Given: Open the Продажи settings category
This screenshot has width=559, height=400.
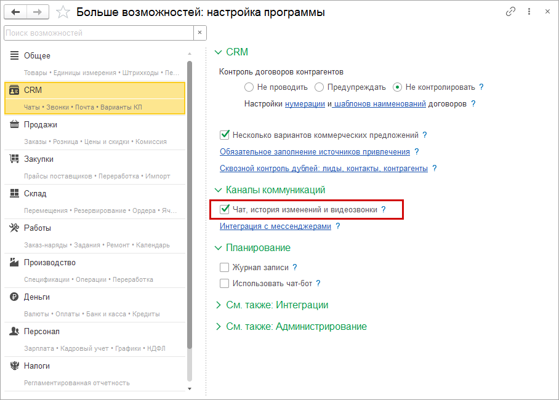Looking at the screenshot, I should point(95,132).
